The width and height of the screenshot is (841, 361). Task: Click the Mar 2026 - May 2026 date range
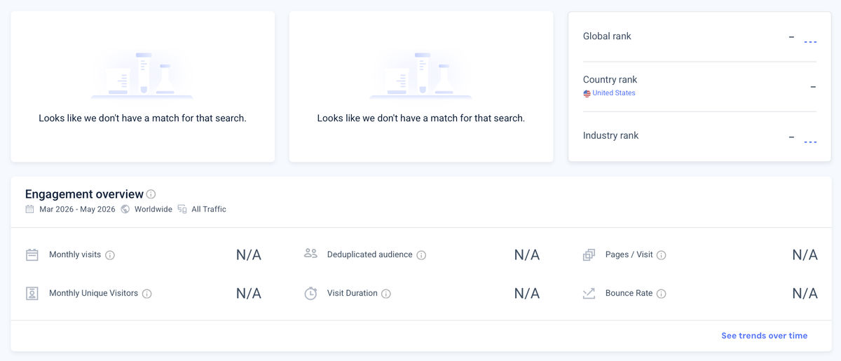pyautogui.click(x=77, y=209)
